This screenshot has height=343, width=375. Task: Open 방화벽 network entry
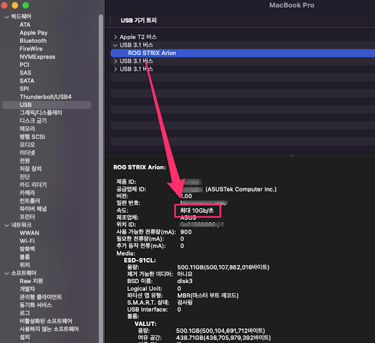tap(28, 249)
